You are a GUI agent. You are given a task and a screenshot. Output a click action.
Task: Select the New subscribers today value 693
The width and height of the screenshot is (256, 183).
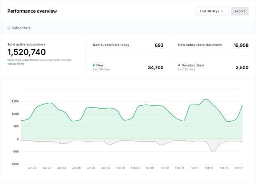pos(159,45)
